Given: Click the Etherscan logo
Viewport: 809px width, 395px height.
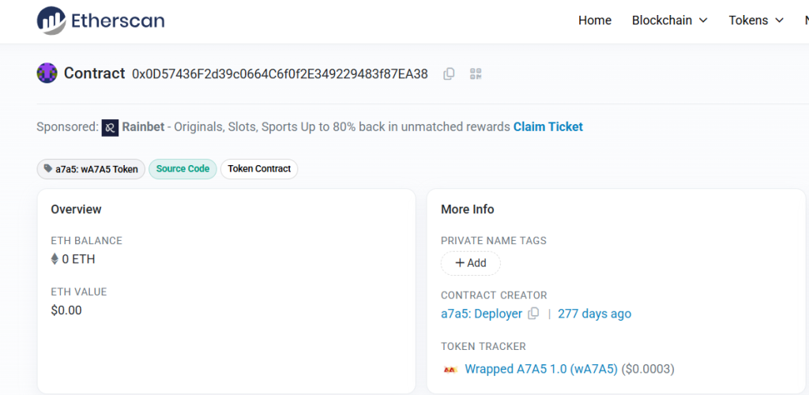Looking at the screenshot, I should pyautogui.click(x=100, y=21).
